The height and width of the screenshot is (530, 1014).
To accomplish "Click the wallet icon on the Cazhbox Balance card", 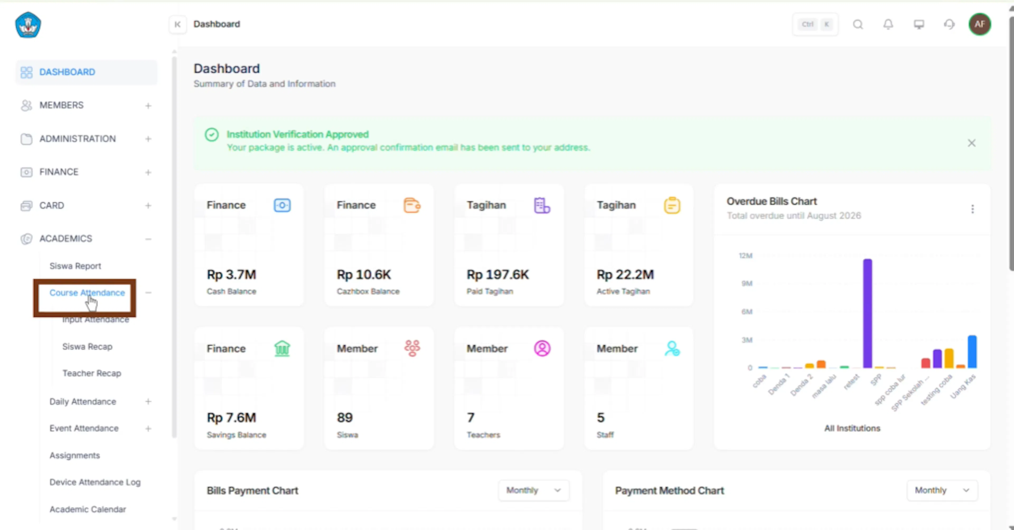I will (412, 205).
